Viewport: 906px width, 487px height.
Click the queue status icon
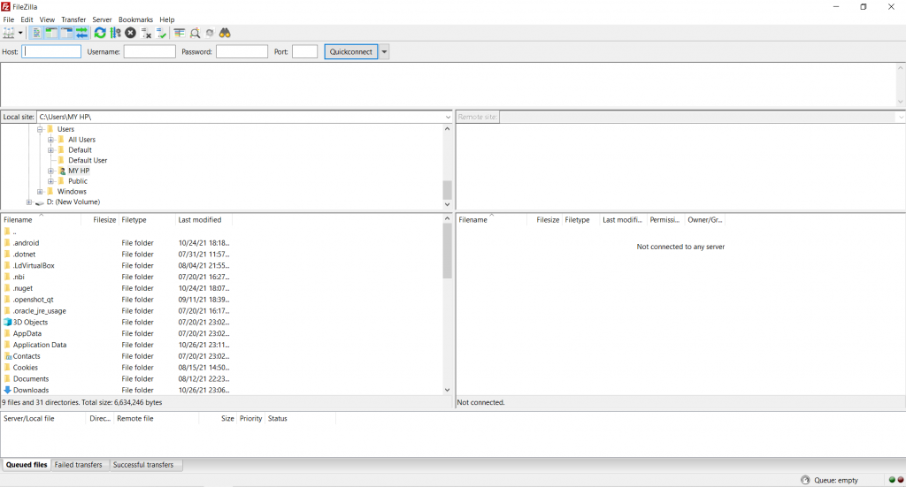pos(805,480)
